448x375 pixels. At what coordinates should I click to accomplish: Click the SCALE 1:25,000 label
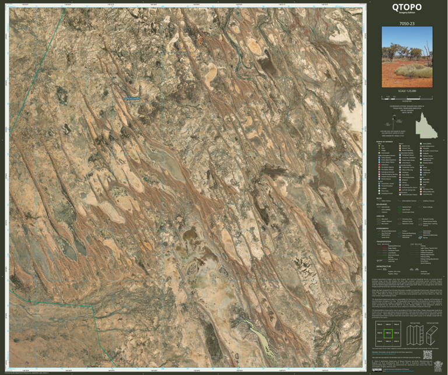tap(407, 91)
